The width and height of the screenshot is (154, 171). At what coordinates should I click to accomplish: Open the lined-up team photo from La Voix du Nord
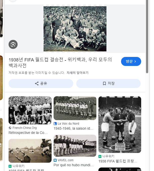click(75, 108)
